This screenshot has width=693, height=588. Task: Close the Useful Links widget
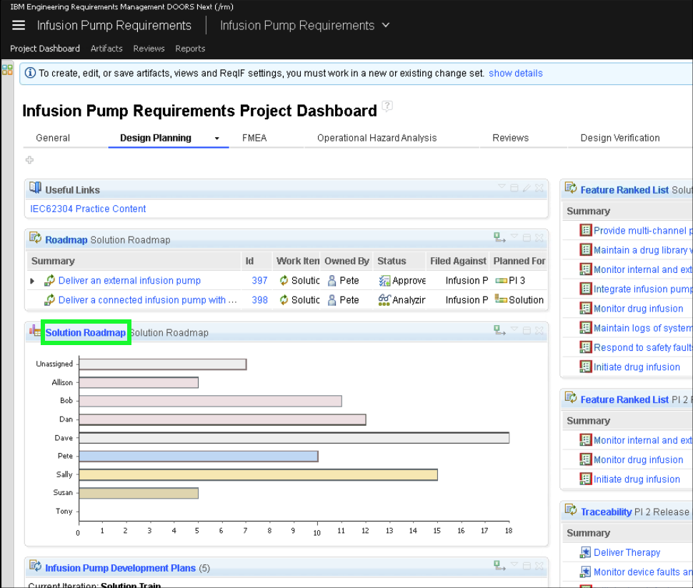pos(539,188)
